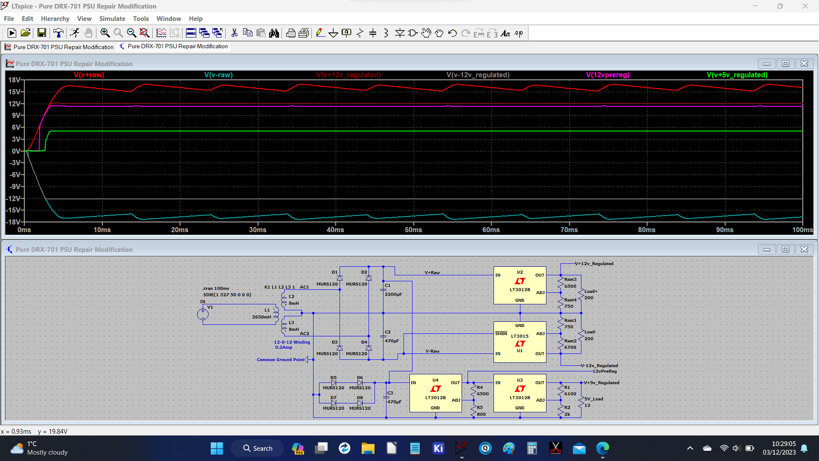This screenshot has width=819, height=461.
Task: Click the .tran 100ms directive text
Action: click(216, 289)
